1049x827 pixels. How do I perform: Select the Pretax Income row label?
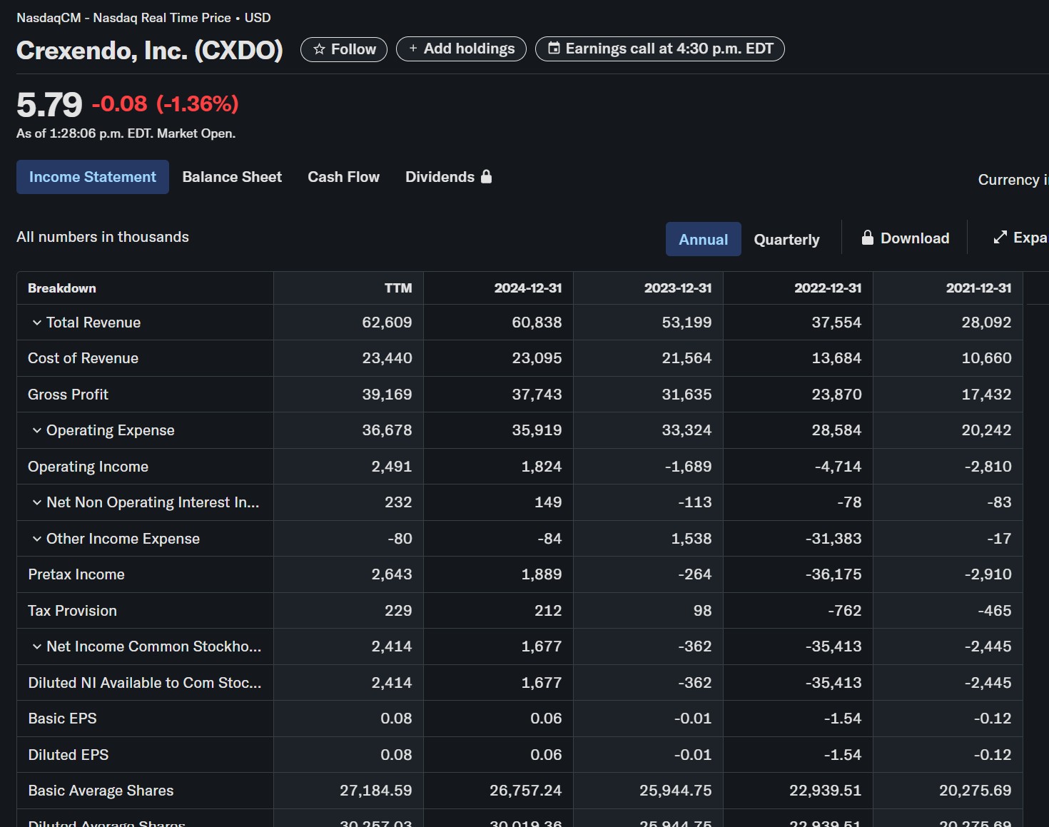(x=76, y=574)
